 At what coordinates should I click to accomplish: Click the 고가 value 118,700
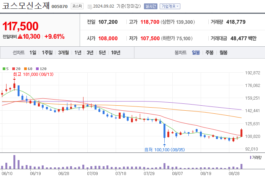tap(150, 22)
